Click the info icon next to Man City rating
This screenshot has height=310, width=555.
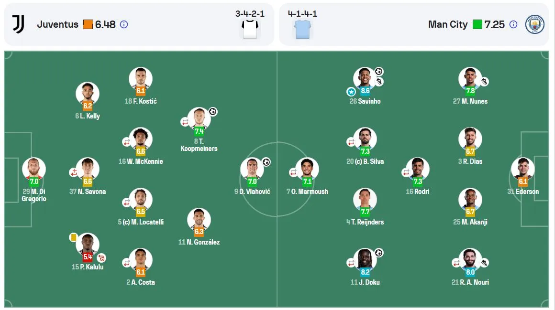click(x=513, y=24)
